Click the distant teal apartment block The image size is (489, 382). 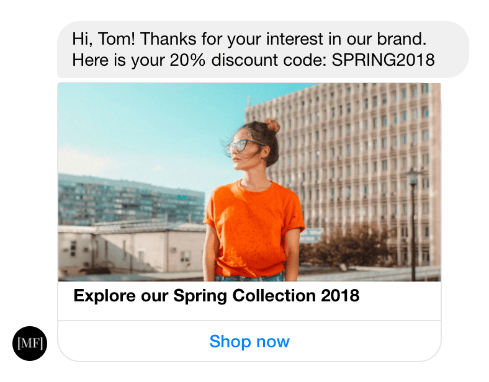click(131, 200)
